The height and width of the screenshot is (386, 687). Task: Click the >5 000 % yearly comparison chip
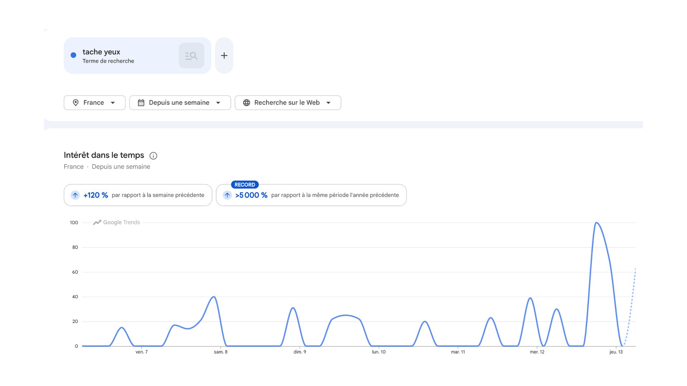click(x=311, y=195)
